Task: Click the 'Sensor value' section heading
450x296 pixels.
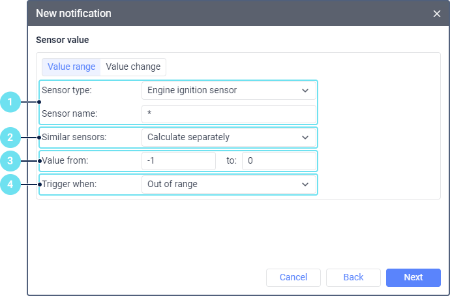Action: coord(63,40)
